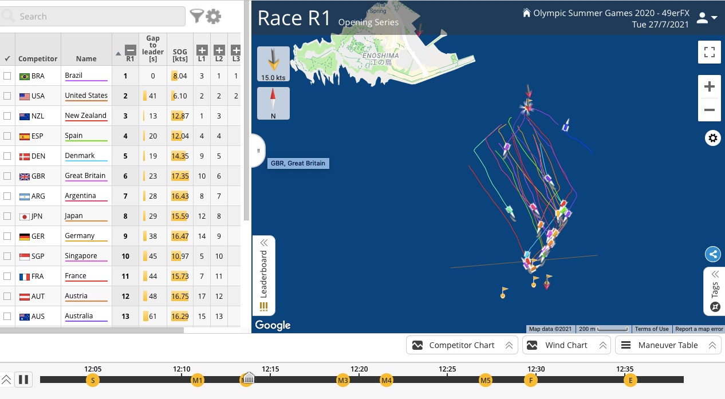Toggle fullscreen map view
The image size is (725, 399).
(x=709, y=53)
